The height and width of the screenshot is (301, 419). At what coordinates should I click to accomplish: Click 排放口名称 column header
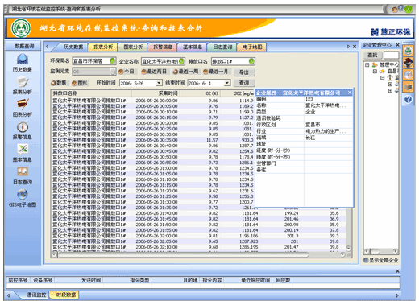tap(91, 93)
